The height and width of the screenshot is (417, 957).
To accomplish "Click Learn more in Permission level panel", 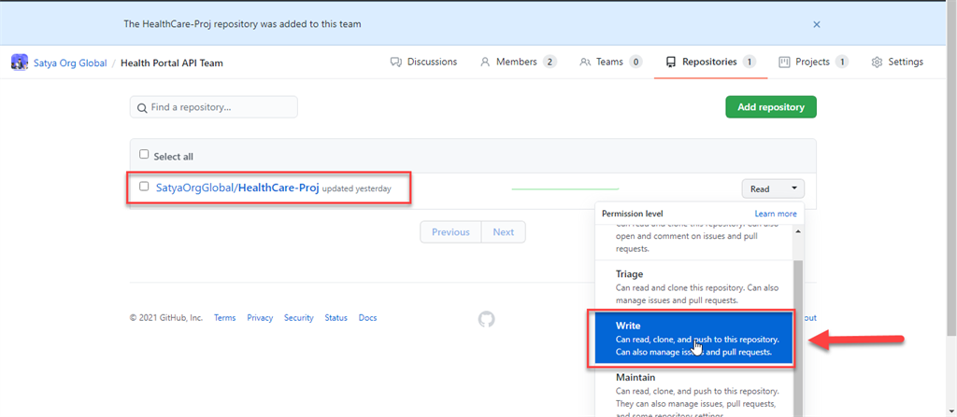I will (775, 214).
